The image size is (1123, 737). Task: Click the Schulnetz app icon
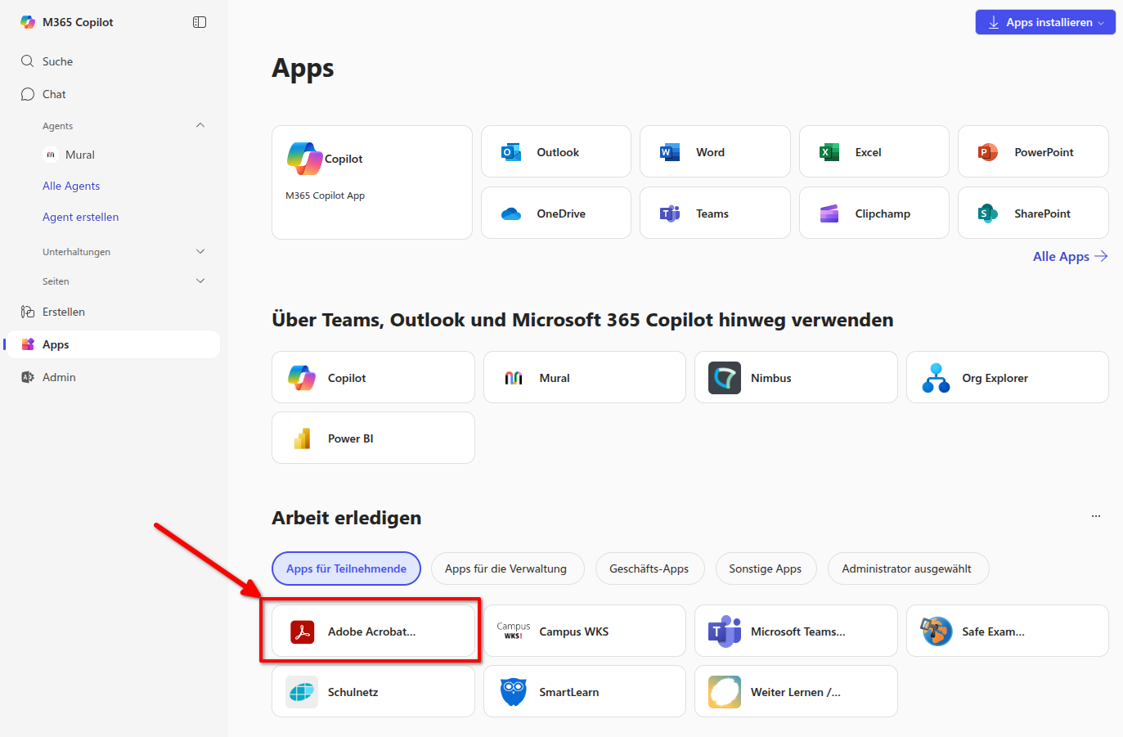[x=302, y=692]
